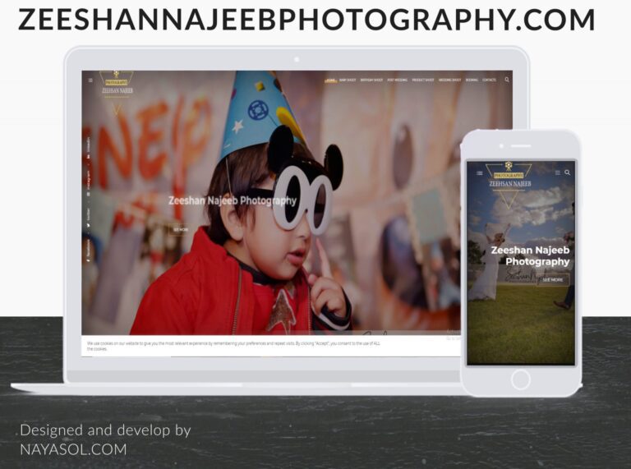Tap the search icon on the phone site

click(568, 172)
